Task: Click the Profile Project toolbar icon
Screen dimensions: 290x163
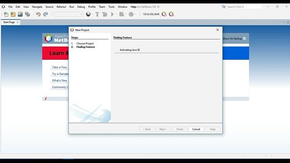Action: tap(131, 14)
